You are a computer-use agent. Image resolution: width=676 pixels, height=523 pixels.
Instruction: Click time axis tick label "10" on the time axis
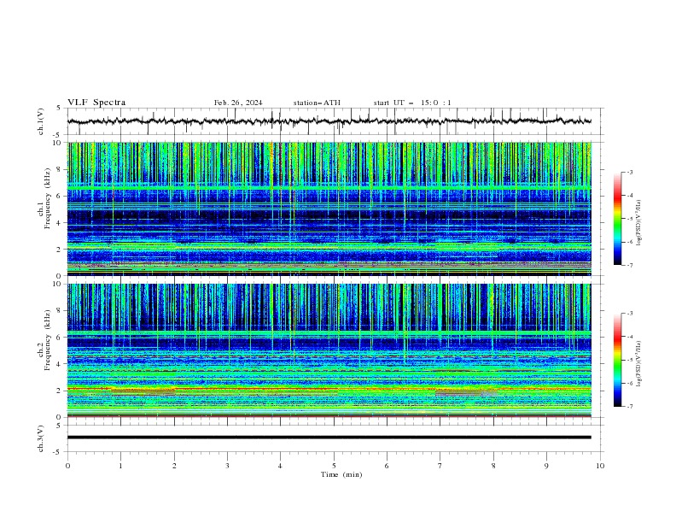click(x=600, y=466)
